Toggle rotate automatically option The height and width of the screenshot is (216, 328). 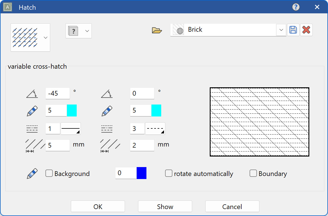click(x=169, y=173)
